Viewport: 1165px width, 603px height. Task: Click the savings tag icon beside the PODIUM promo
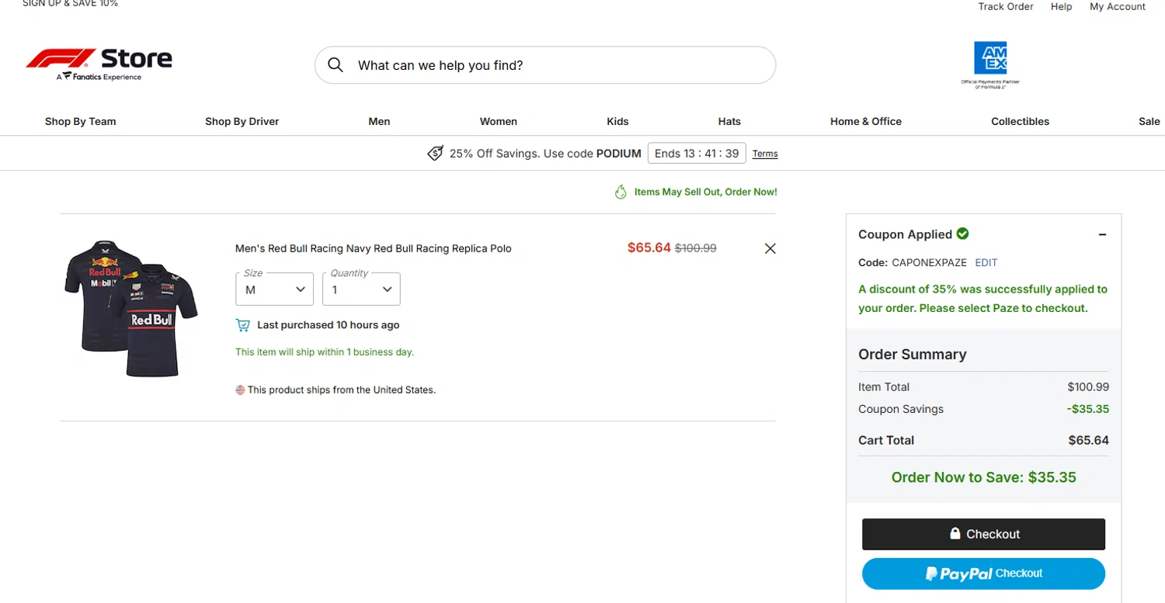pyautogui.click(x=436, y=153)
